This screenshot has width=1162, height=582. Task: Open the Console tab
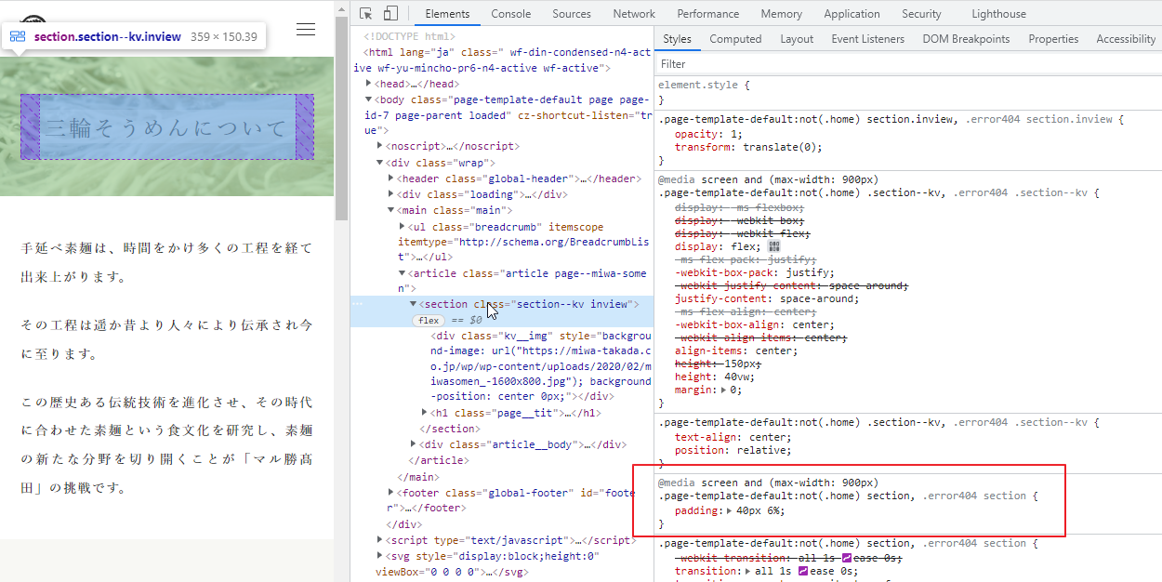point(511,14)
